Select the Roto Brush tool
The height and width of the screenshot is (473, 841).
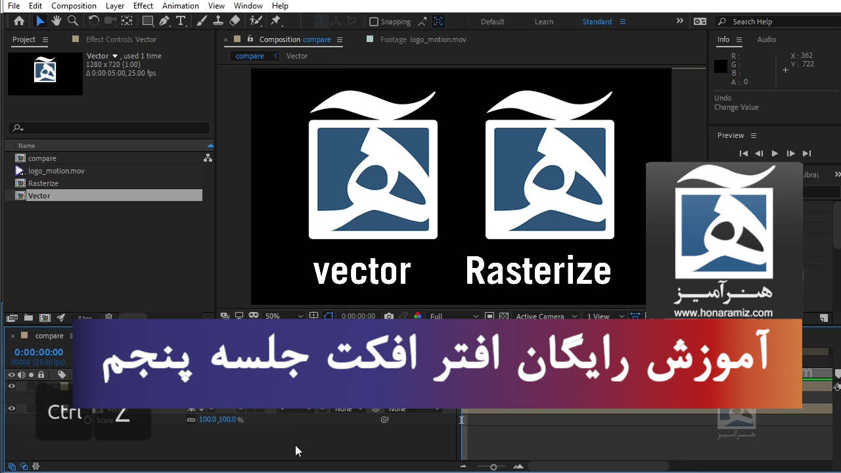(256, 21)
